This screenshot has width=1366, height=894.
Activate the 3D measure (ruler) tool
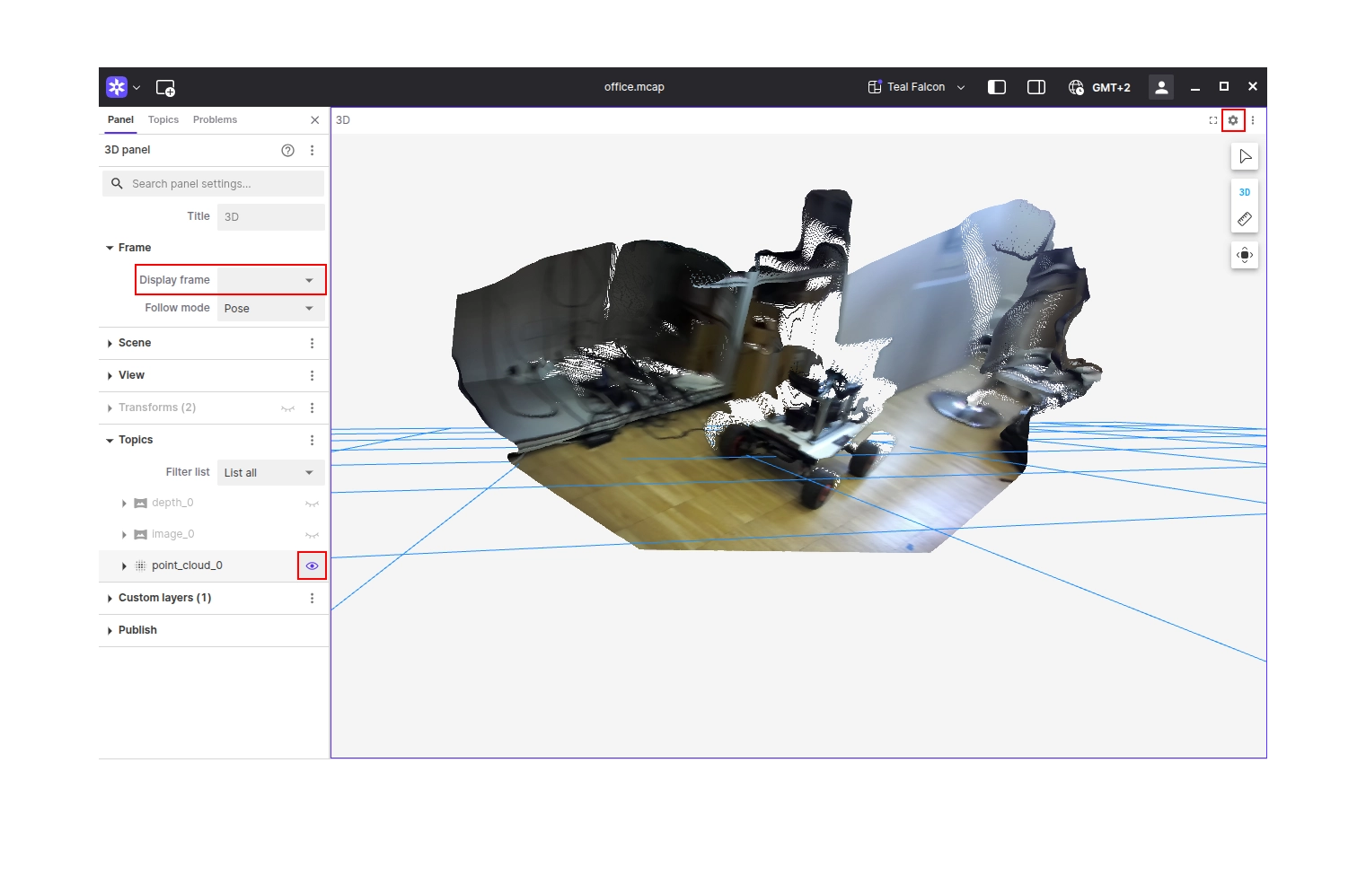click(x=1245, y=218)
